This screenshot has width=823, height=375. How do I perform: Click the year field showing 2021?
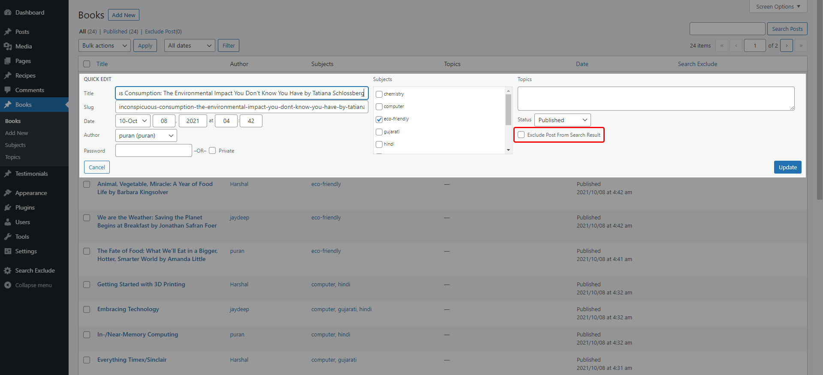(x=193, y=121)
